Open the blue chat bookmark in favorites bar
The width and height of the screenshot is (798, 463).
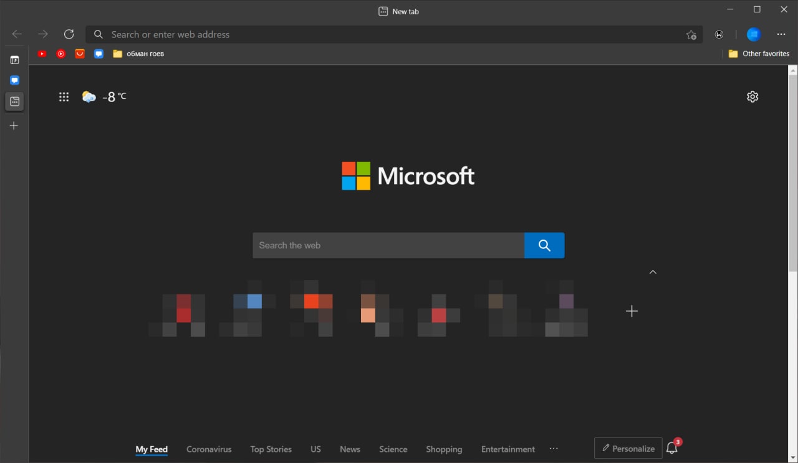pyautogui.click(x=99, y=54)
